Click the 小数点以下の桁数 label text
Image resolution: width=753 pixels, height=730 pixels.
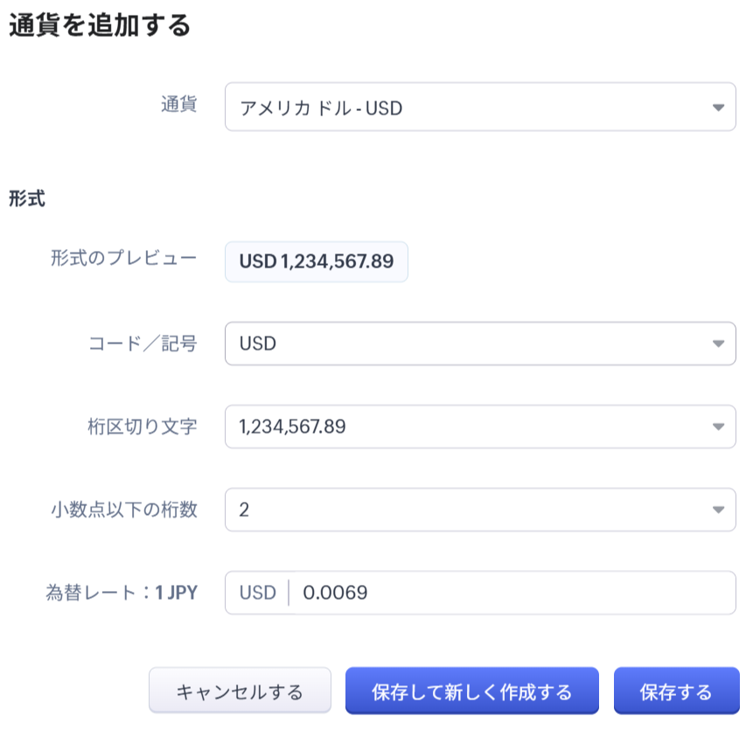pyautogui.click(x=123, y=510)
